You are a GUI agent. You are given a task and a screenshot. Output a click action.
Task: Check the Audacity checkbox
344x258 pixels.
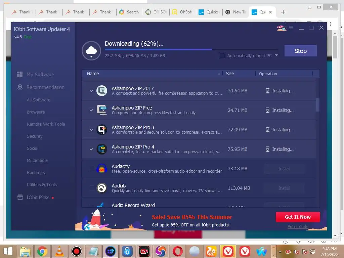point(91,169)
